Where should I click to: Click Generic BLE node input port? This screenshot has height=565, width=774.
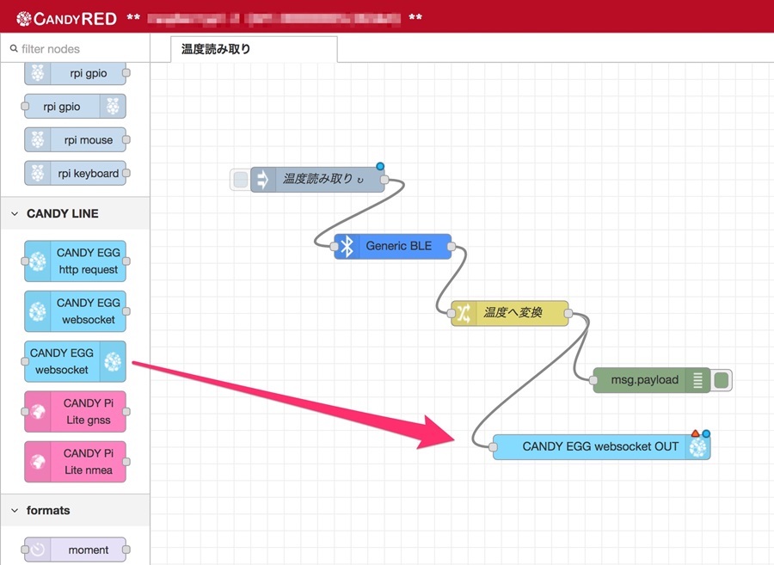coord(335,246)
